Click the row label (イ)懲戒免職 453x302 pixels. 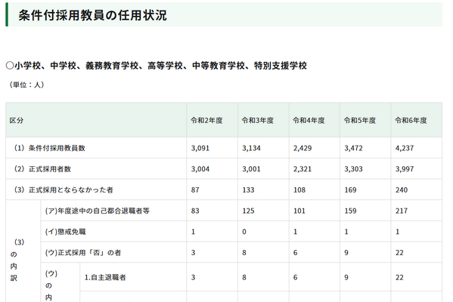(65, 232)
